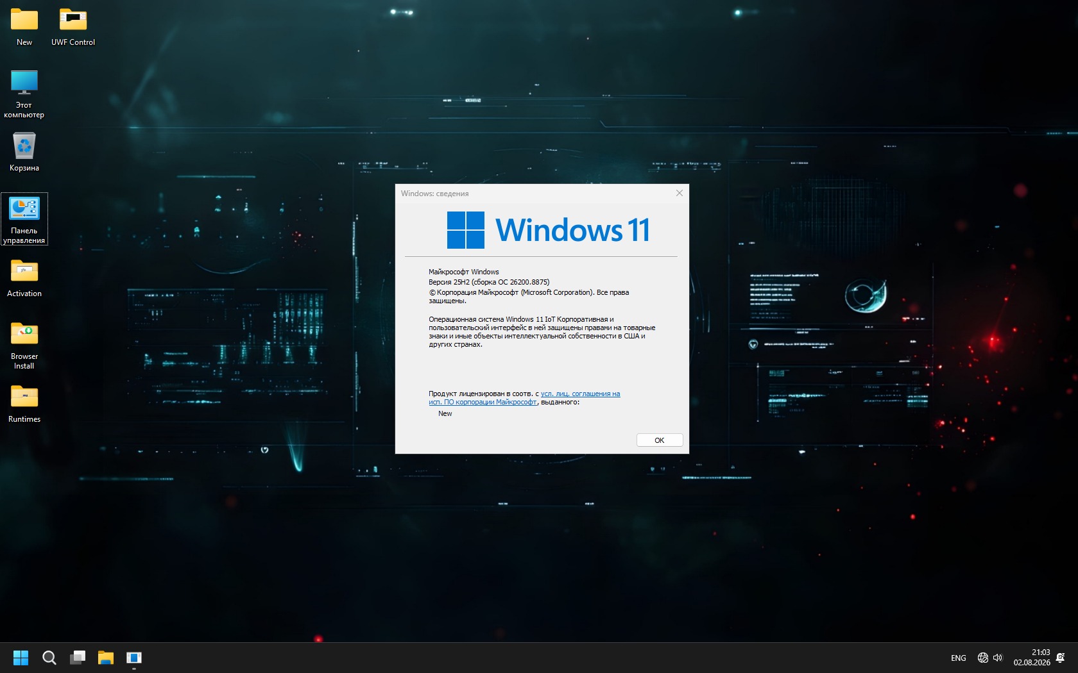1078x673 pixels.
Task: Open the clock and date flyout
Action: click(1032, 658)
